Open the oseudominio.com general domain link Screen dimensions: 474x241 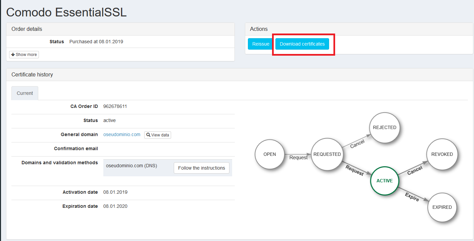122,134
